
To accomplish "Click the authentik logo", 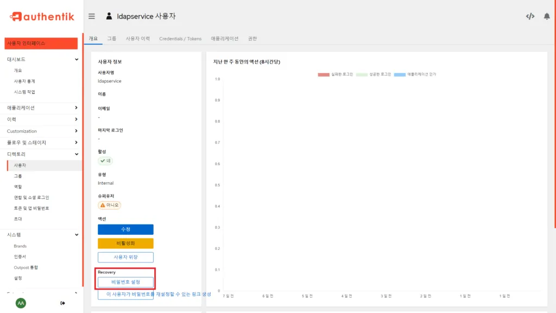I will pos(41,16).
